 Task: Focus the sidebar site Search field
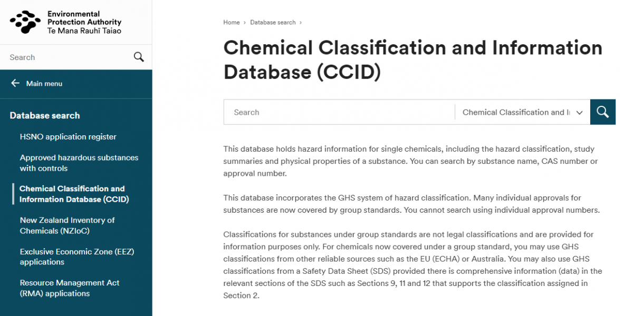pos(69,57)
